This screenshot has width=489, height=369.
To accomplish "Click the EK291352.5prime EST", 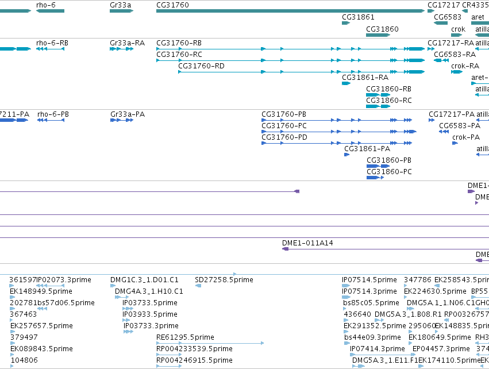I will point(346,332).
